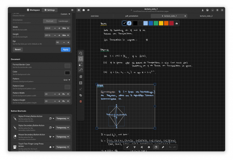Select the Brush pen tool
This screenshot has width=233, height=160.
[x=128, y=147]
